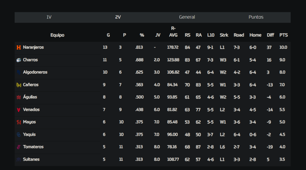Click the Sultanes team logo icon
The width and height of the screenshot is (306, 170).
pyautogui.click(x=19, y=160)
